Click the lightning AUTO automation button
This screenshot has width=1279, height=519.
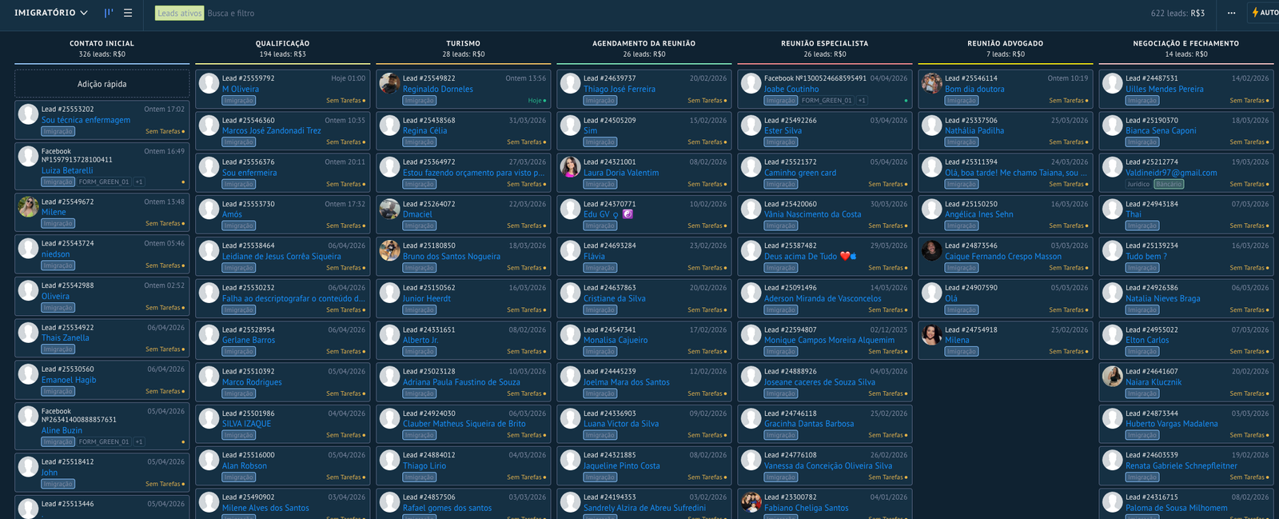pyautogui.click(x=1265, y=13)
